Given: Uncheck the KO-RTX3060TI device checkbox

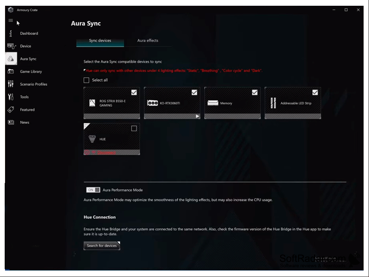Looking at the screenshot, I should pyautogui.click(x=194, y=92).
